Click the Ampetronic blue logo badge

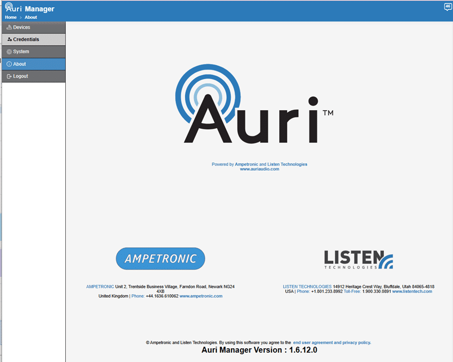tap(160, 258)
